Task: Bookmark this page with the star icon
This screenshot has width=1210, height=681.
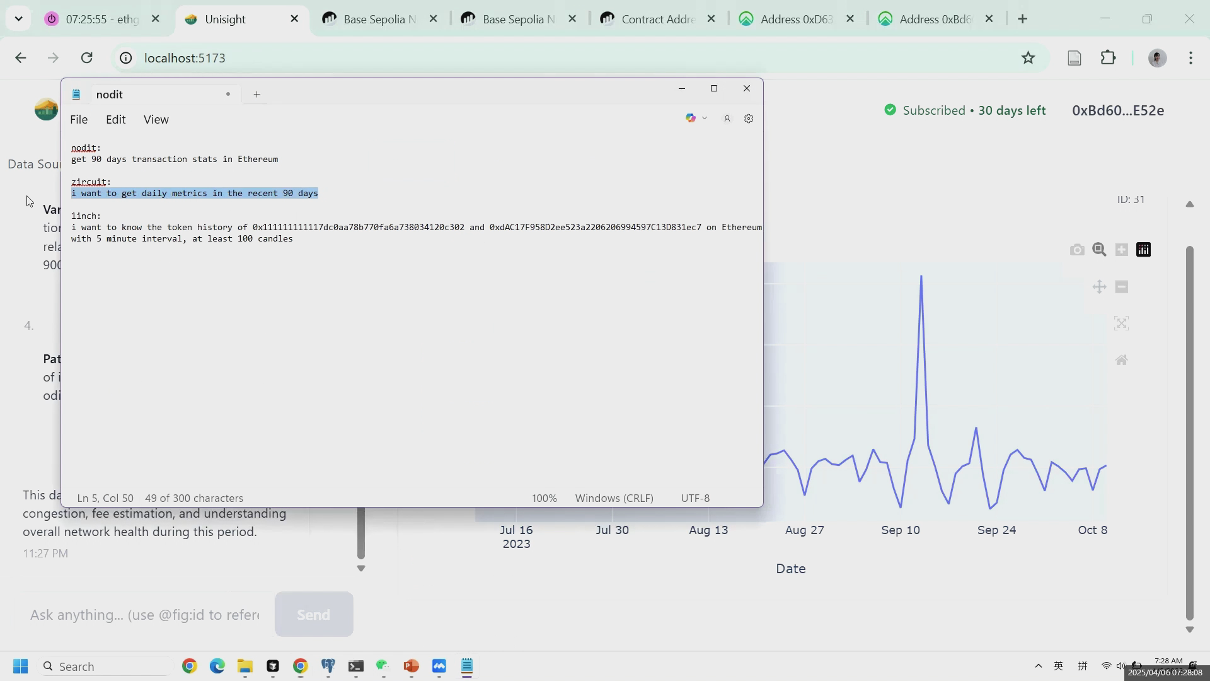Action: tap(1028, 58)
